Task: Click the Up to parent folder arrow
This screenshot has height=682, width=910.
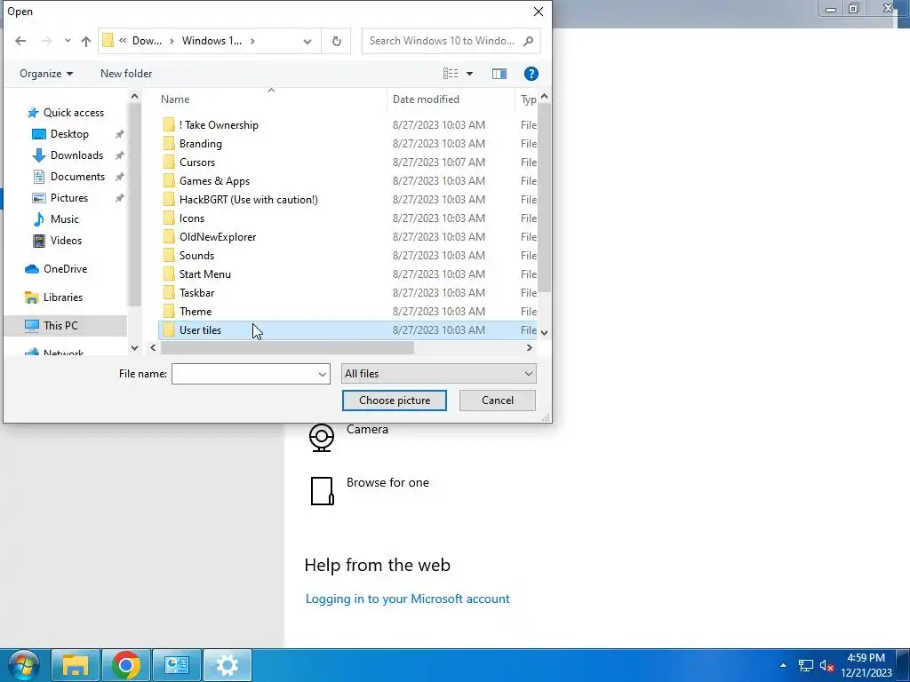Action: coord(86,41)
